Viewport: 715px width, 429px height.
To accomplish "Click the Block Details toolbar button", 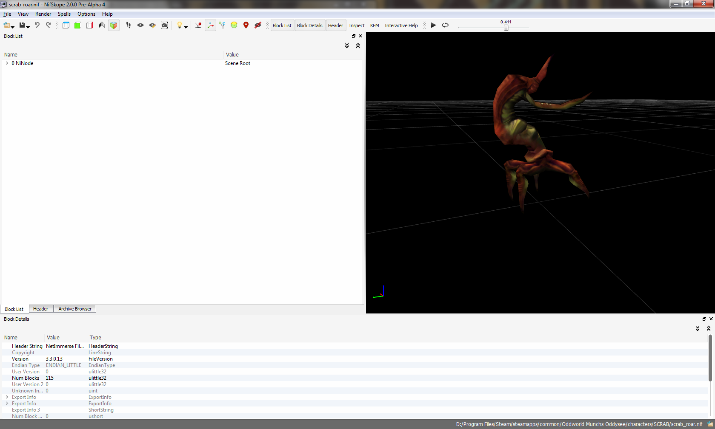I will click(309, 25).
